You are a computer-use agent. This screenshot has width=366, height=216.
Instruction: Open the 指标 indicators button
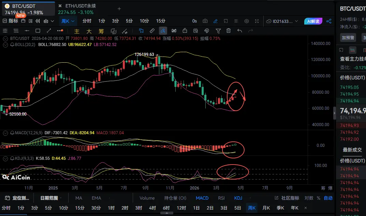(x=10, y=21)
